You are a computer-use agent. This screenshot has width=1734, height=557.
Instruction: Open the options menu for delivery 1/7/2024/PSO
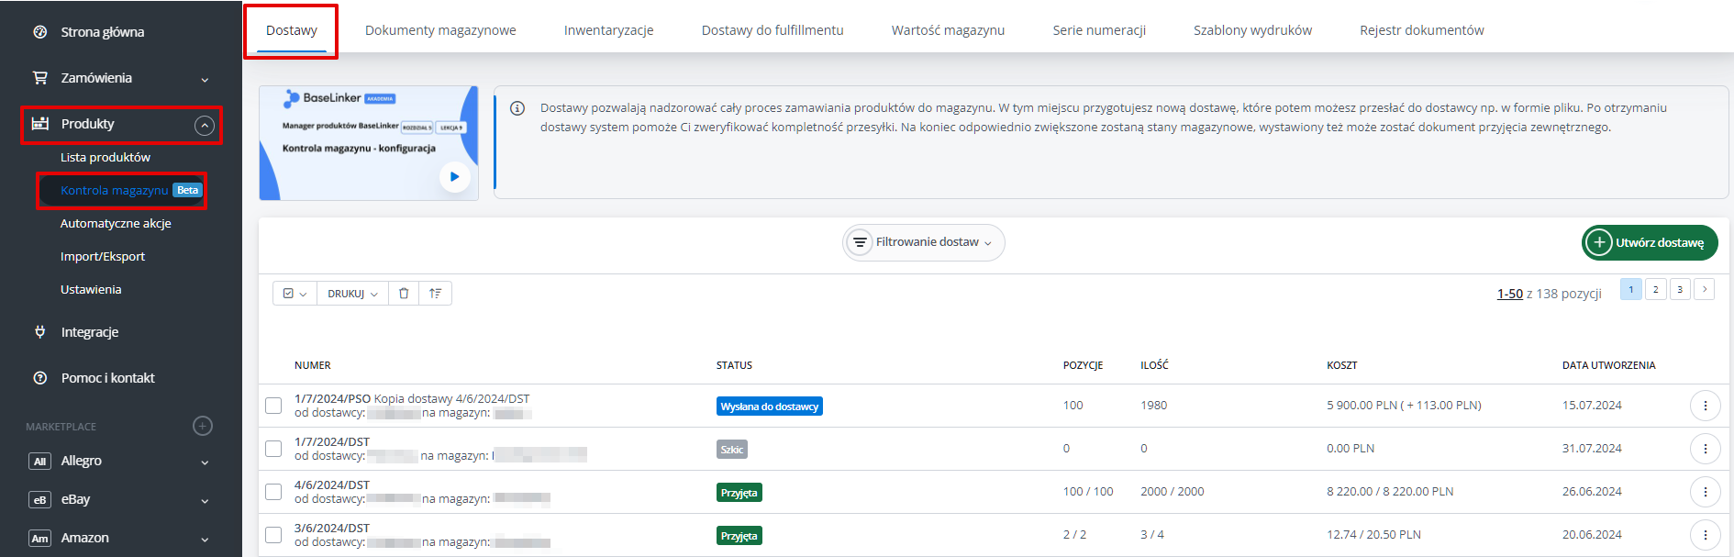1706,406
